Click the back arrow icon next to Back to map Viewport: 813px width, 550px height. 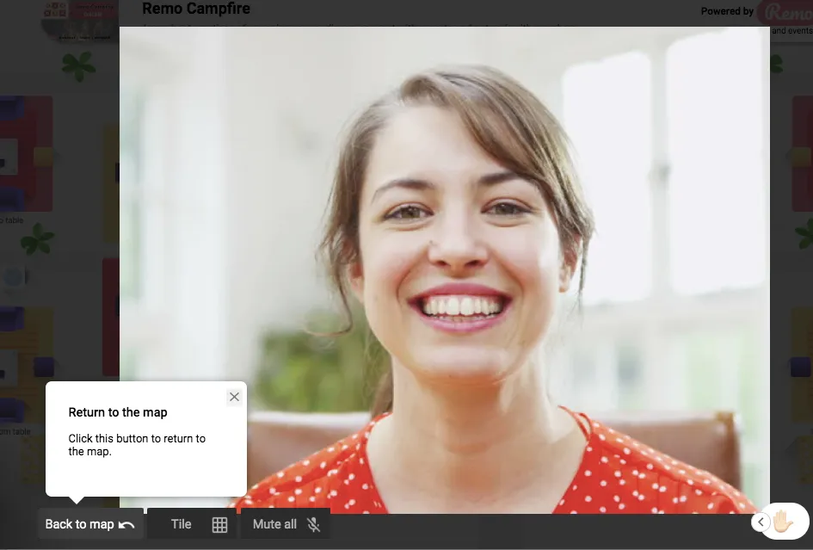tap(126, 524)
